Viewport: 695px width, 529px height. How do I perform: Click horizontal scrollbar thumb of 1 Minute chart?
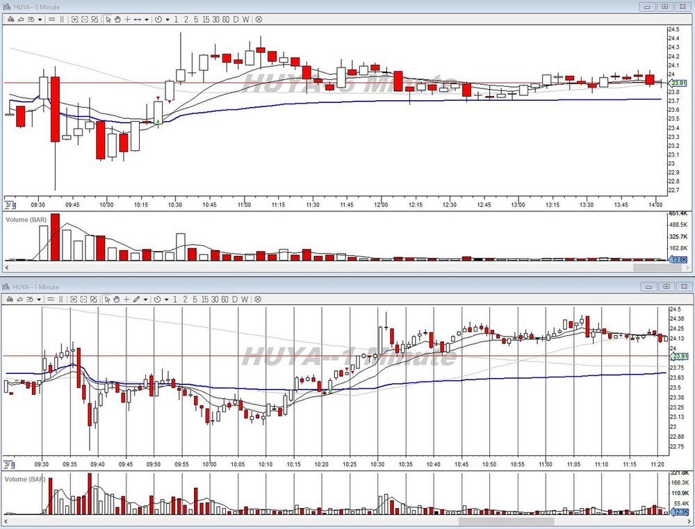point(506,521)
